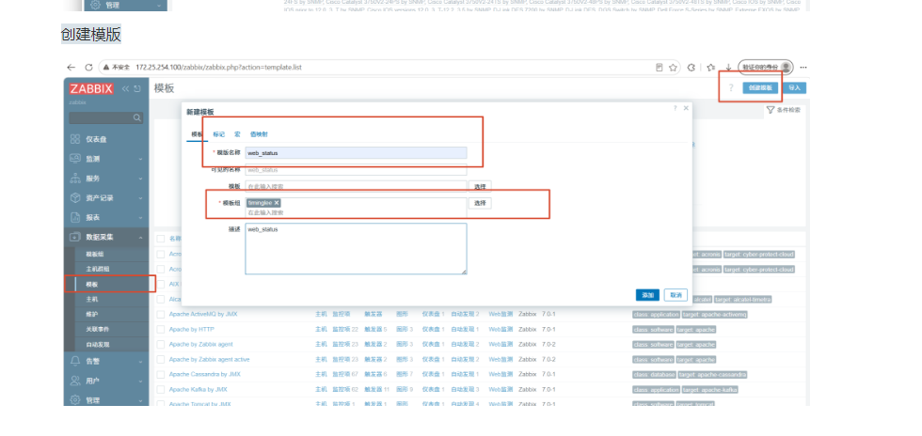Click the 描述 text area
922x436 pixels.
(356, 249)
